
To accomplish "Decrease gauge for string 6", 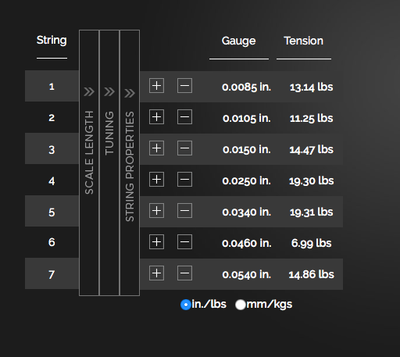I will click(184, 241).
